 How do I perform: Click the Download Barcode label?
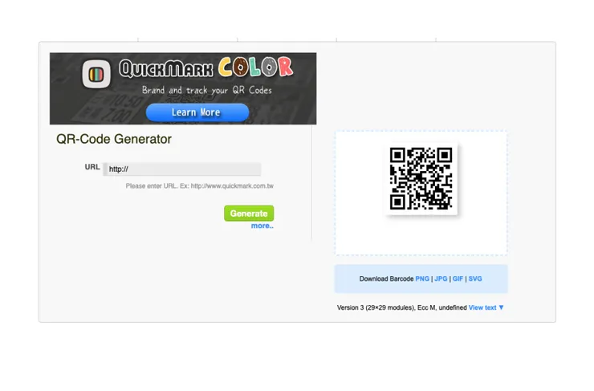(386, 279)
